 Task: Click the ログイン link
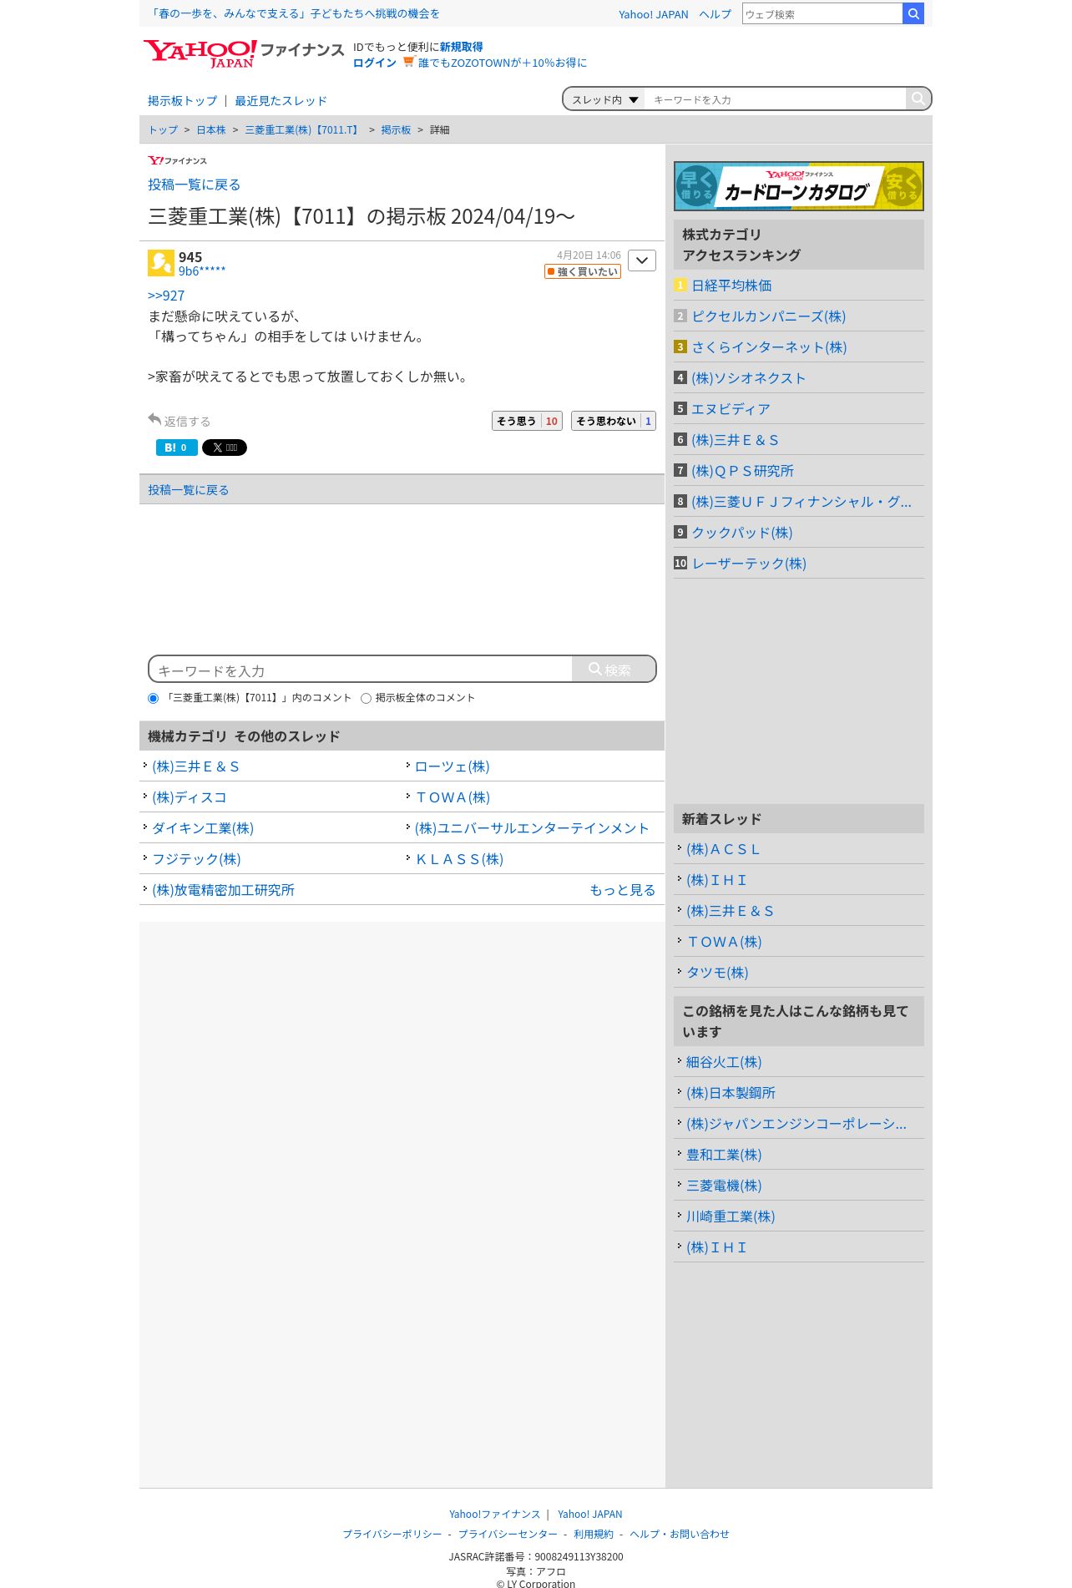(x=375, y=63)
